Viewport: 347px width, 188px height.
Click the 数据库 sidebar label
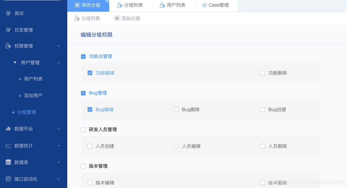pos(21,162)
